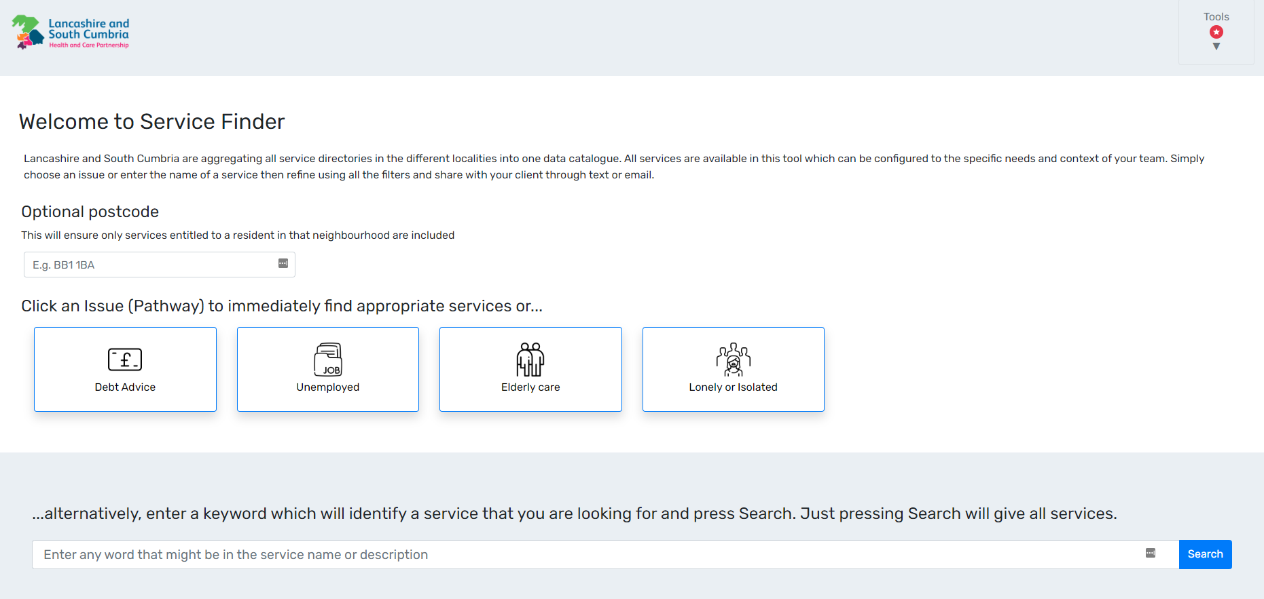Focus the service keyword search box
The image size is (1264, 599).
pos(584,555)
